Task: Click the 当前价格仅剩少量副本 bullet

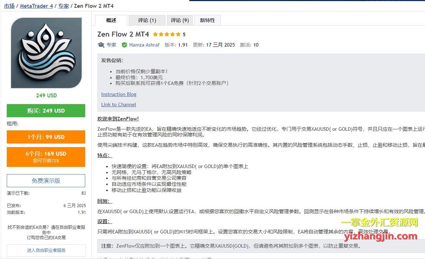Action: tap(142, 71)
